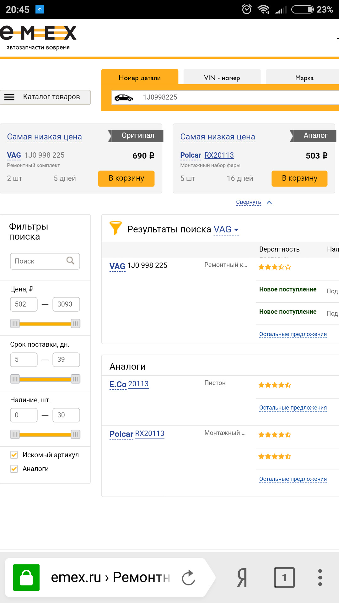Open the Каталог товаров hamburger menu icon

[9, 97]
